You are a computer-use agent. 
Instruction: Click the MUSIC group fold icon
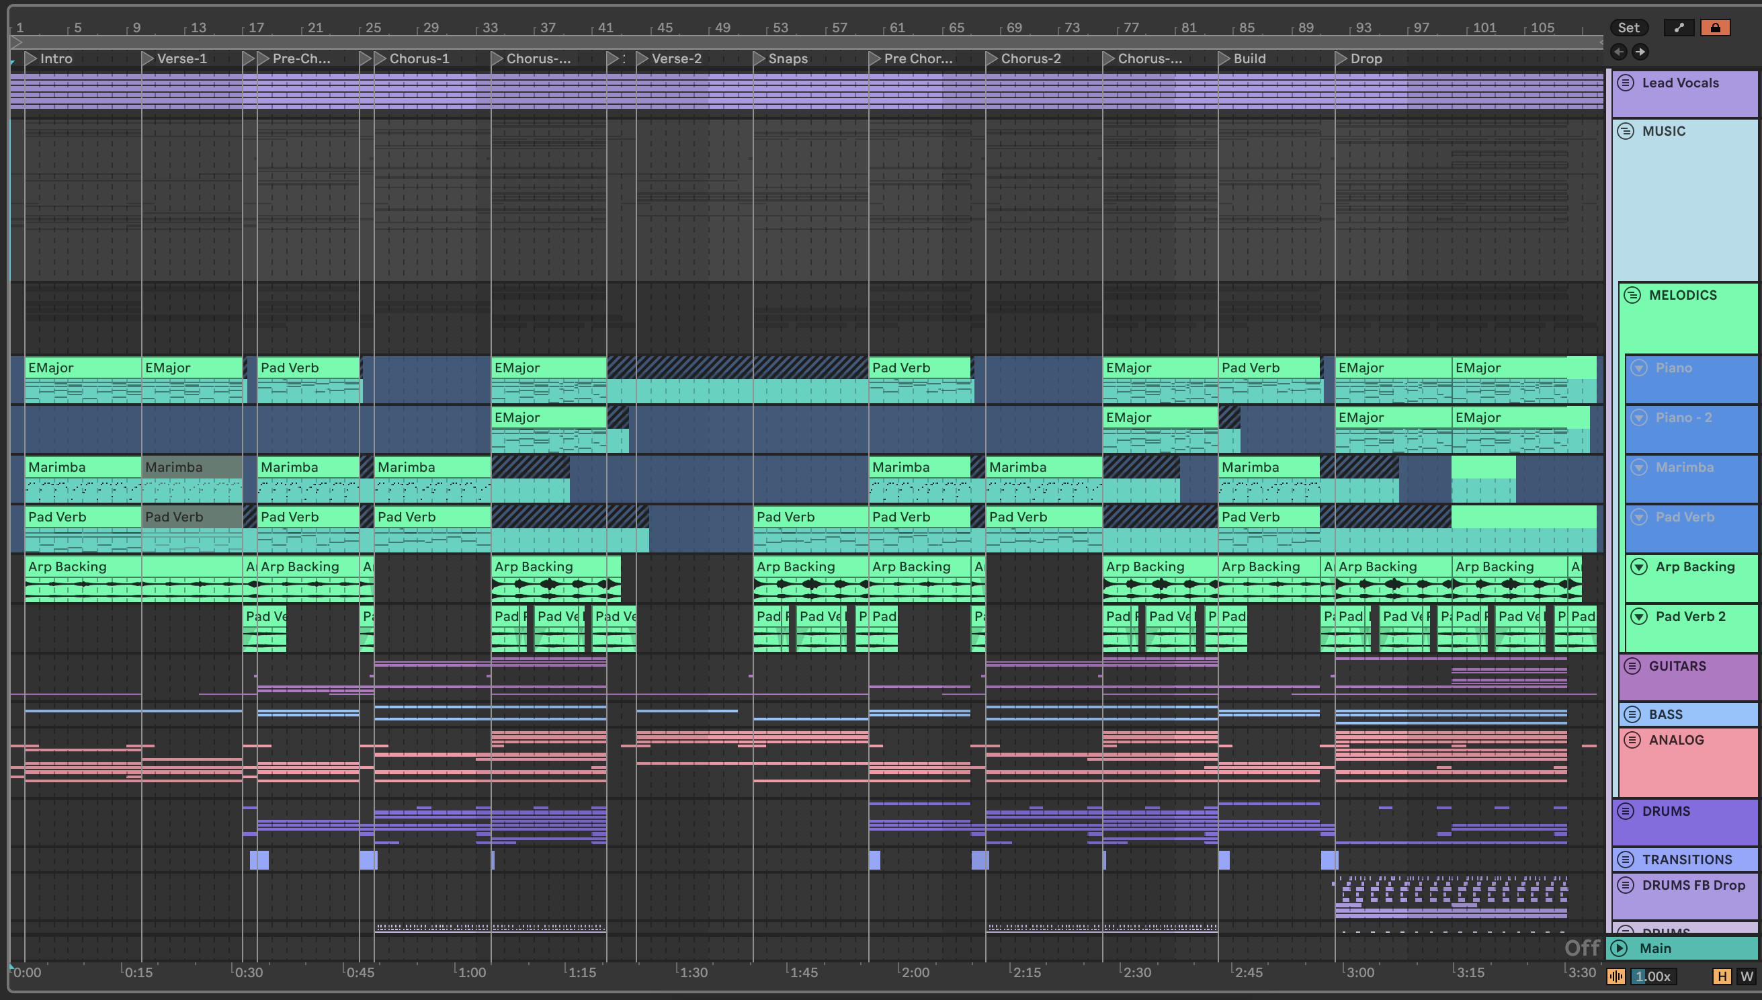pos(1626,131)
